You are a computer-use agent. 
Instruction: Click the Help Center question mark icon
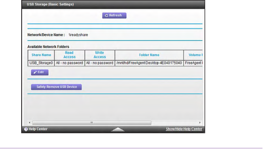(26, 129)
